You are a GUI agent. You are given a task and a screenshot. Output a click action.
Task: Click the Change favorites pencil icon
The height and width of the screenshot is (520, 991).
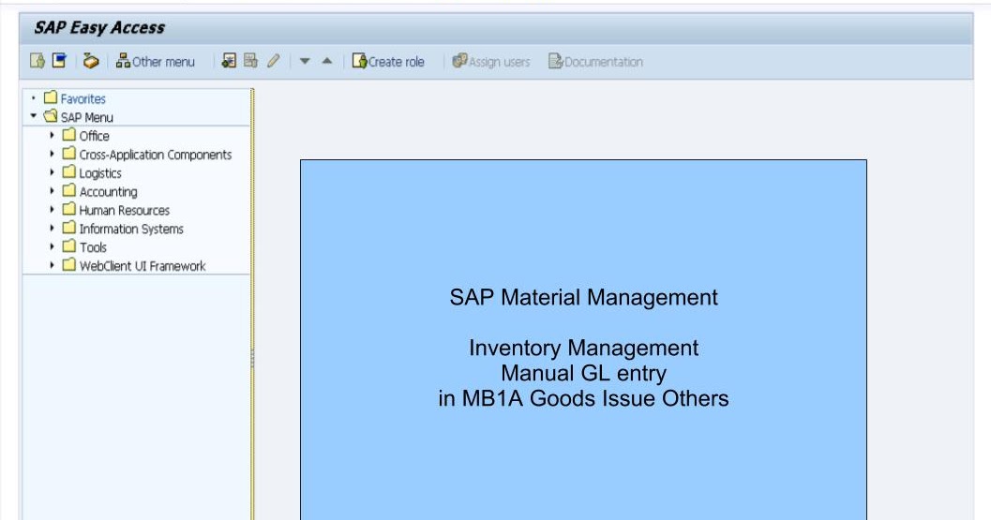click(273, 61)
